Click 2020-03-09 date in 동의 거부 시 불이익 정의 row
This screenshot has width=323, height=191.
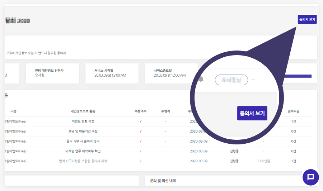click(x=199, y=141)
